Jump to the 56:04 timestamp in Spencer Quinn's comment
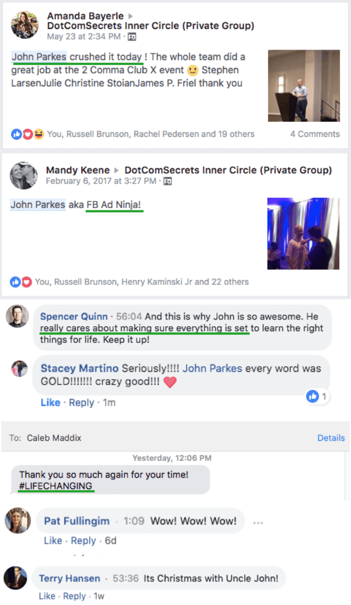351x605 pixels. click(x=129, y=317)
